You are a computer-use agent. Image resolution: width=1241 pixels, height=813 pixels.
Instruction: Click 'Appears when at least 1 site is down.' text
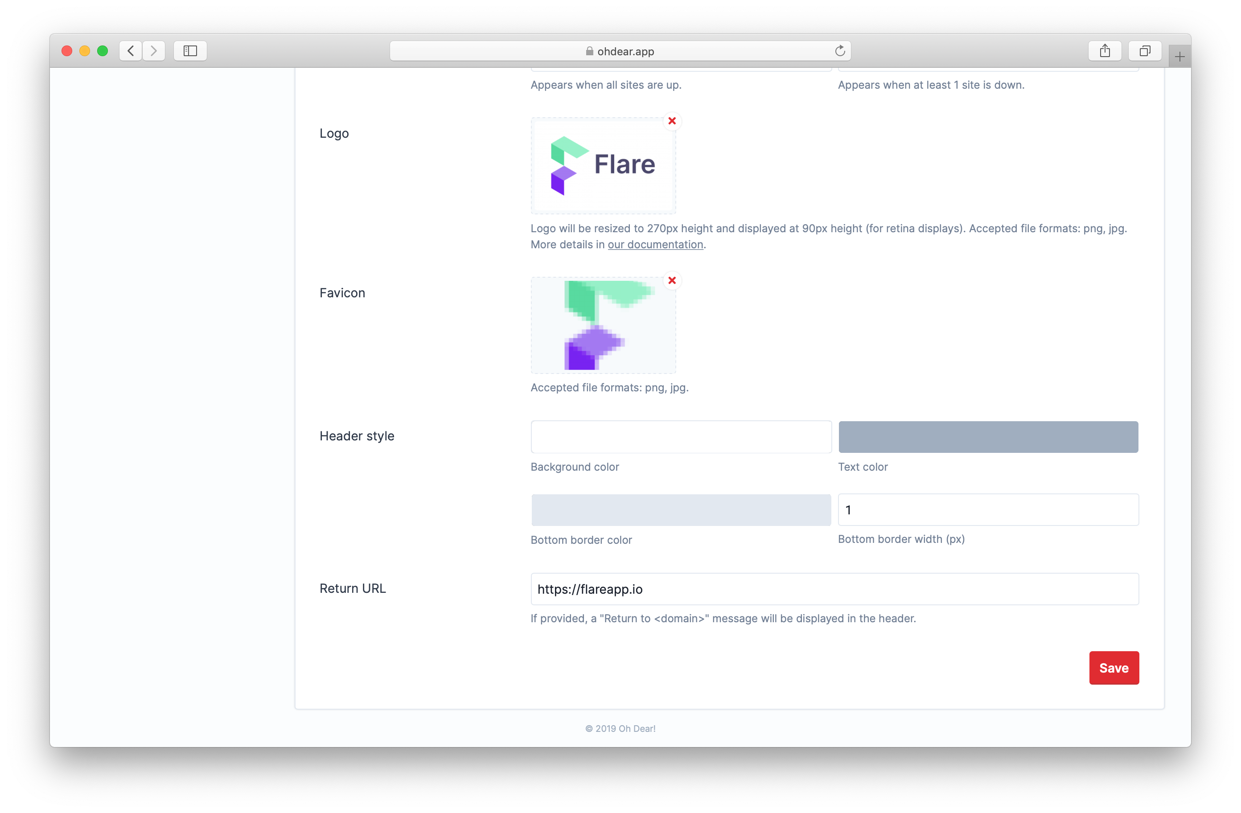point(931,85)
